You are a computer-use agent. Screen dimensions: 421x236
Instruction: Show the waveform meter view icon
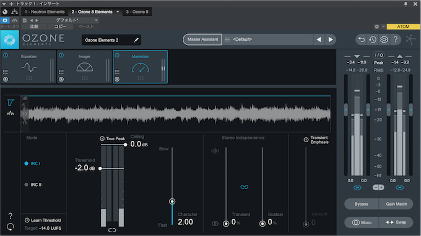coord(10,113)
